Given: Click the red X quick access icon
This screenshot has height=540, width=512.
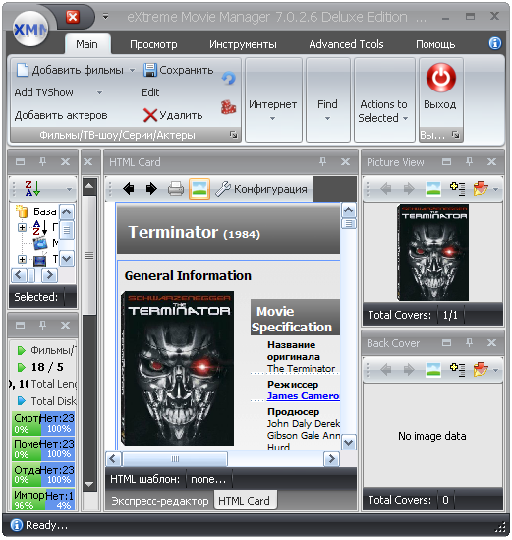Looking at the screenshot, I should click(73, 17).
